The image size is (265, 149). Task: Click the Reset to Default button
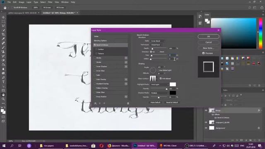172,102
